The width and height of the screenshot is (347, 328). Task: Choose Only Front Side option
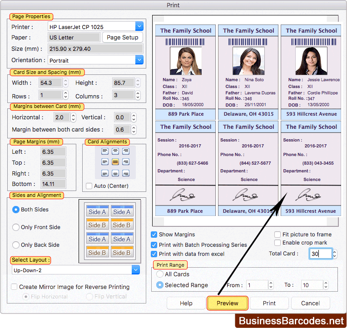click(16, 227)
